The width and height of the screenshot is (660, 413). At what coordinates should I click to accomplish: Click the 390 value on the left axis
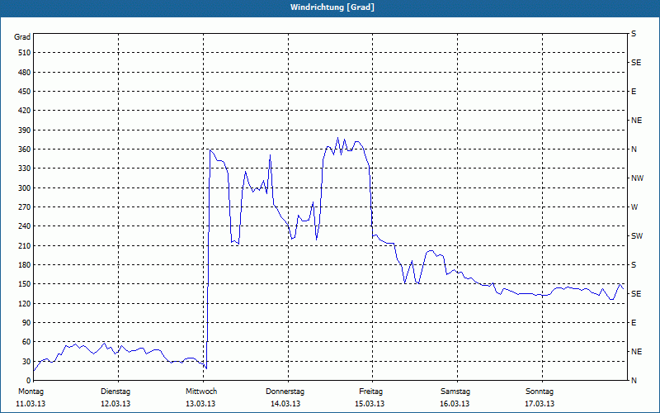[x=25, y=131]
